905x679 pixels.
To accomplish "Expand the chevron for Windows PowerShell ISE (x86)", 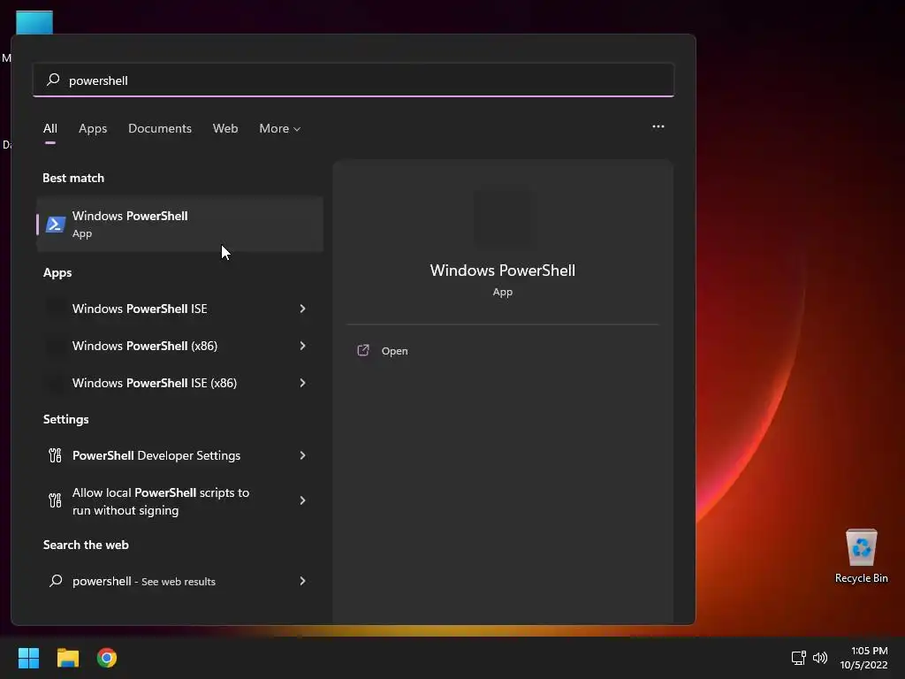I will tap(302, 383).
